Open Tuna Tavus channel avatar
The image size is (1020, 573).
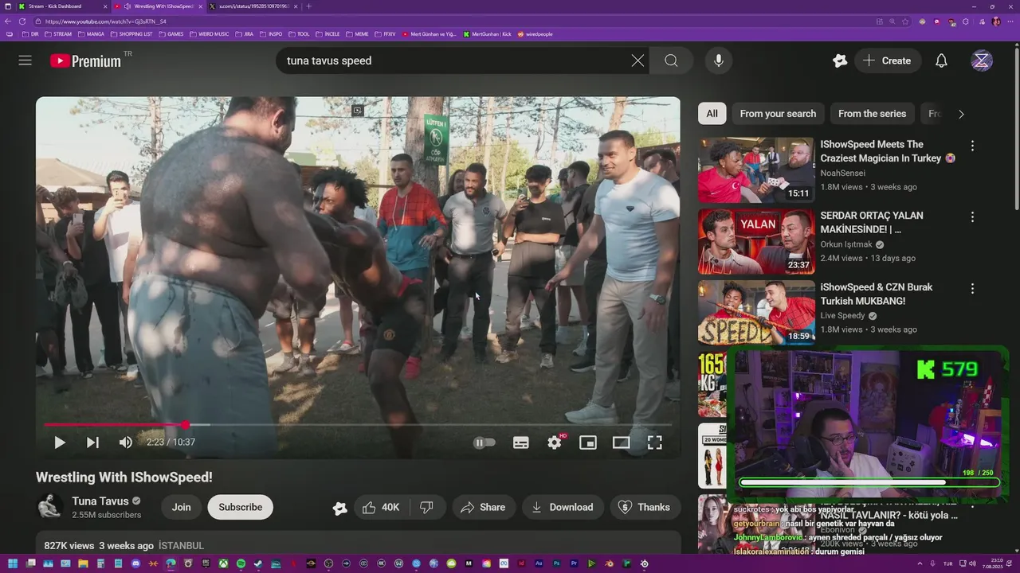pos(49,507)
